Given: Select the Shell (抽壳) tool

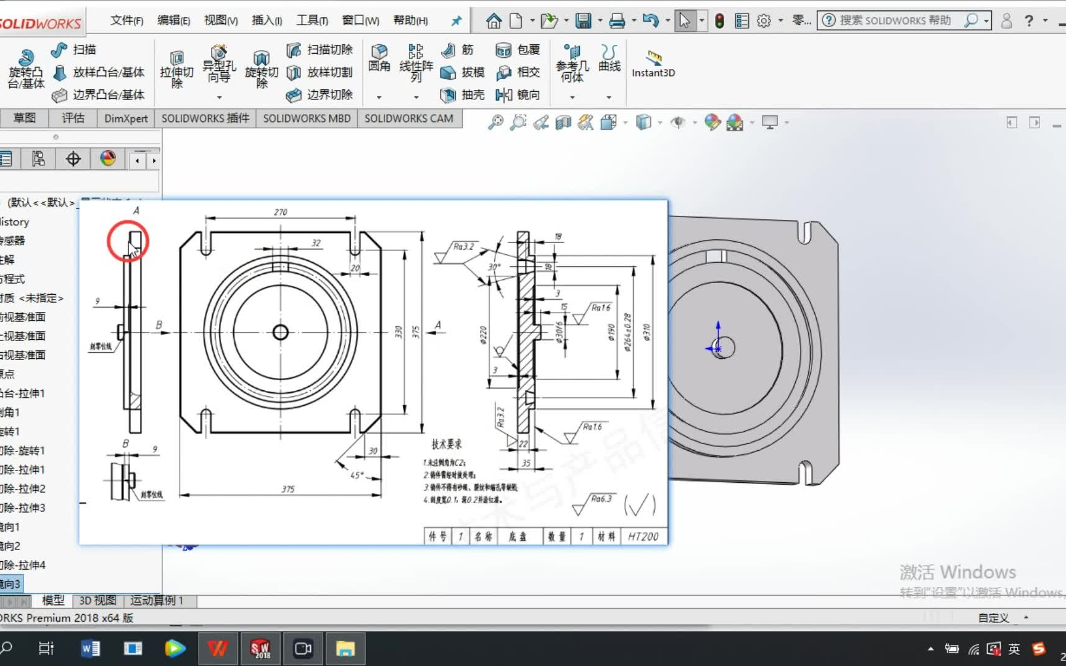Looking at the screenshot, I should click(463, 94).
